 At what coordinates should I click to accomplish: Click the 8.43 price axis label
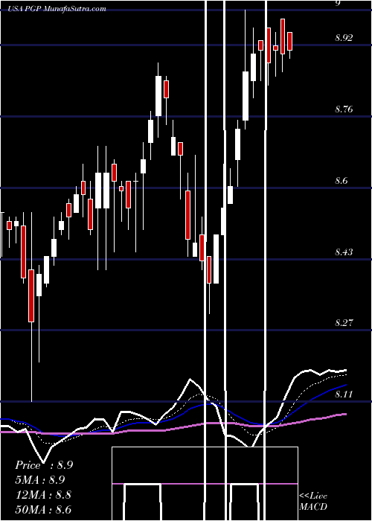point(344,252)
